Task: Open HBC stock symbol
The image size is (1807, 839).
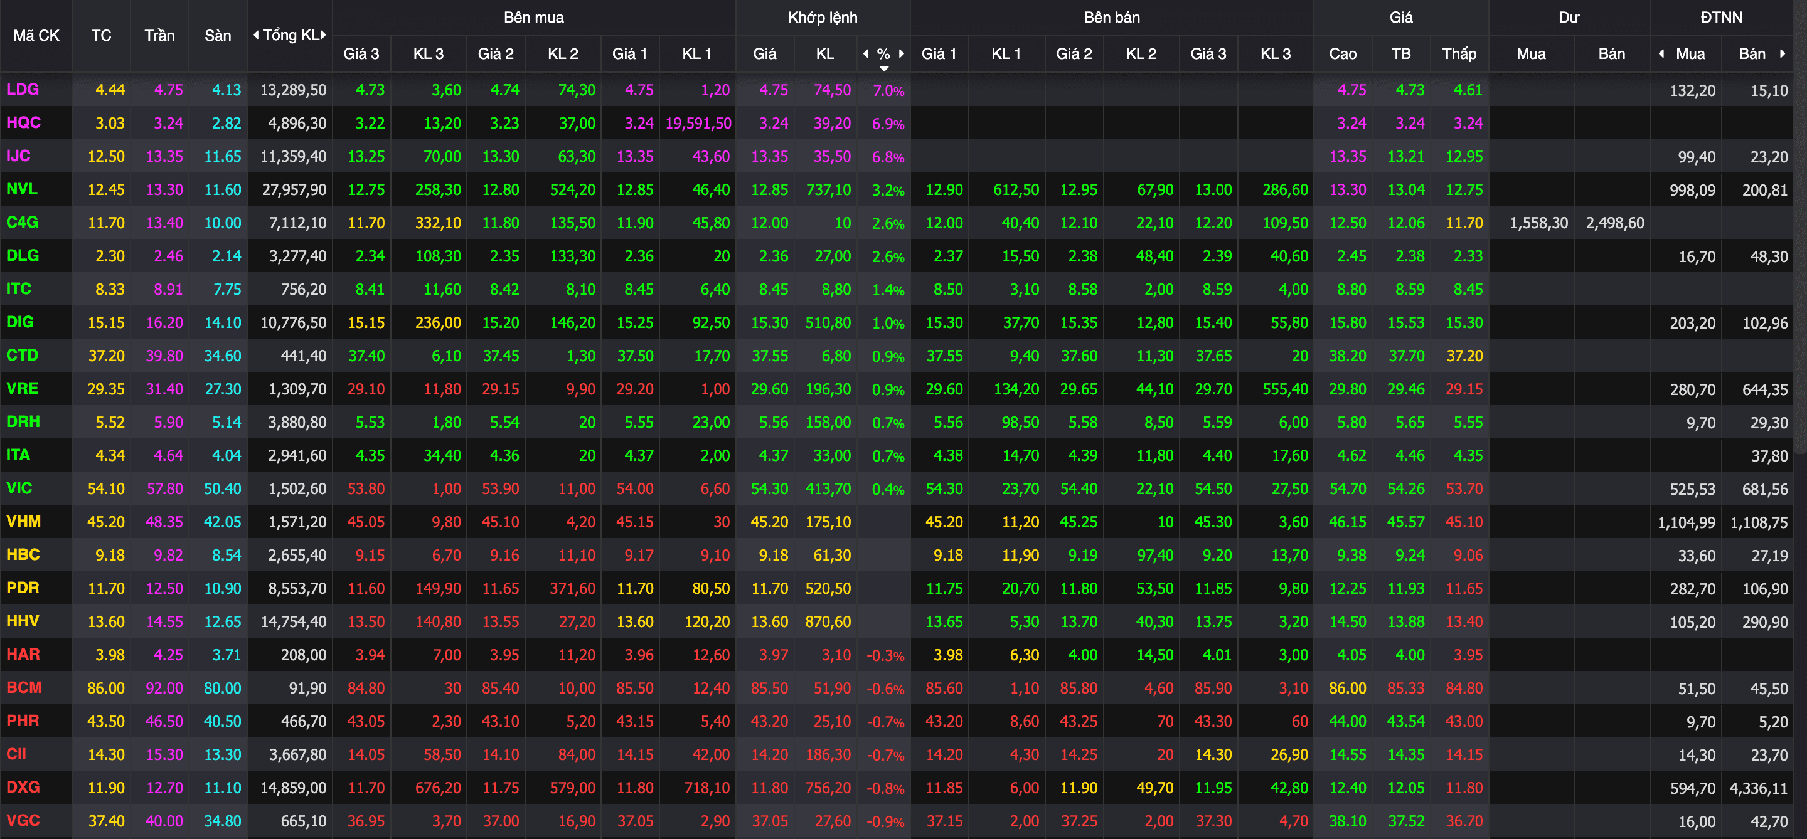Action: coord(23,554)
